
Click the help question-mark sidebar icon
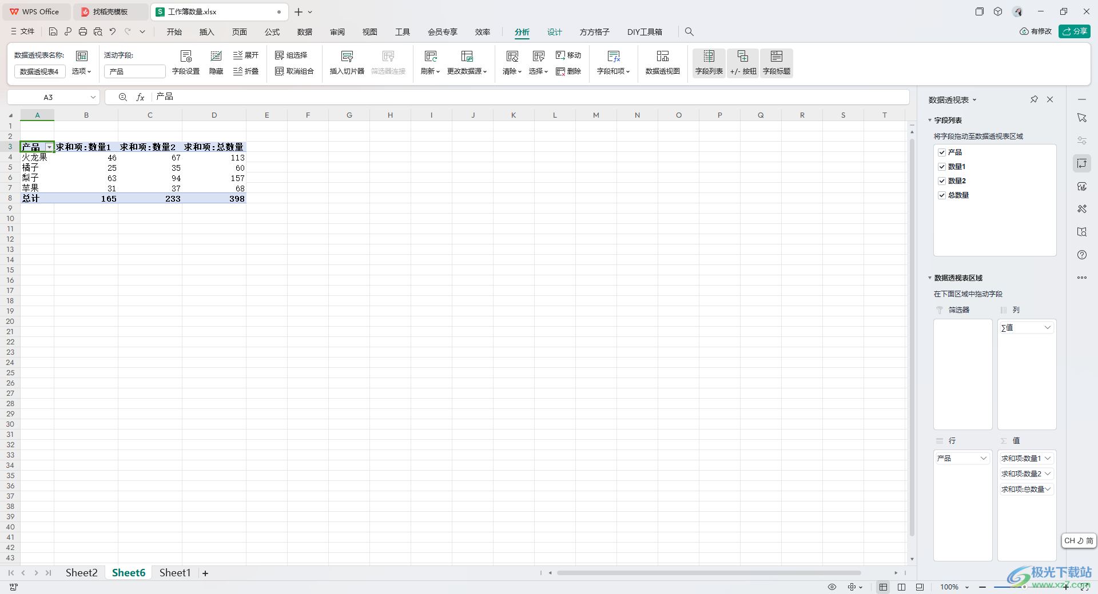(1082, 255)
